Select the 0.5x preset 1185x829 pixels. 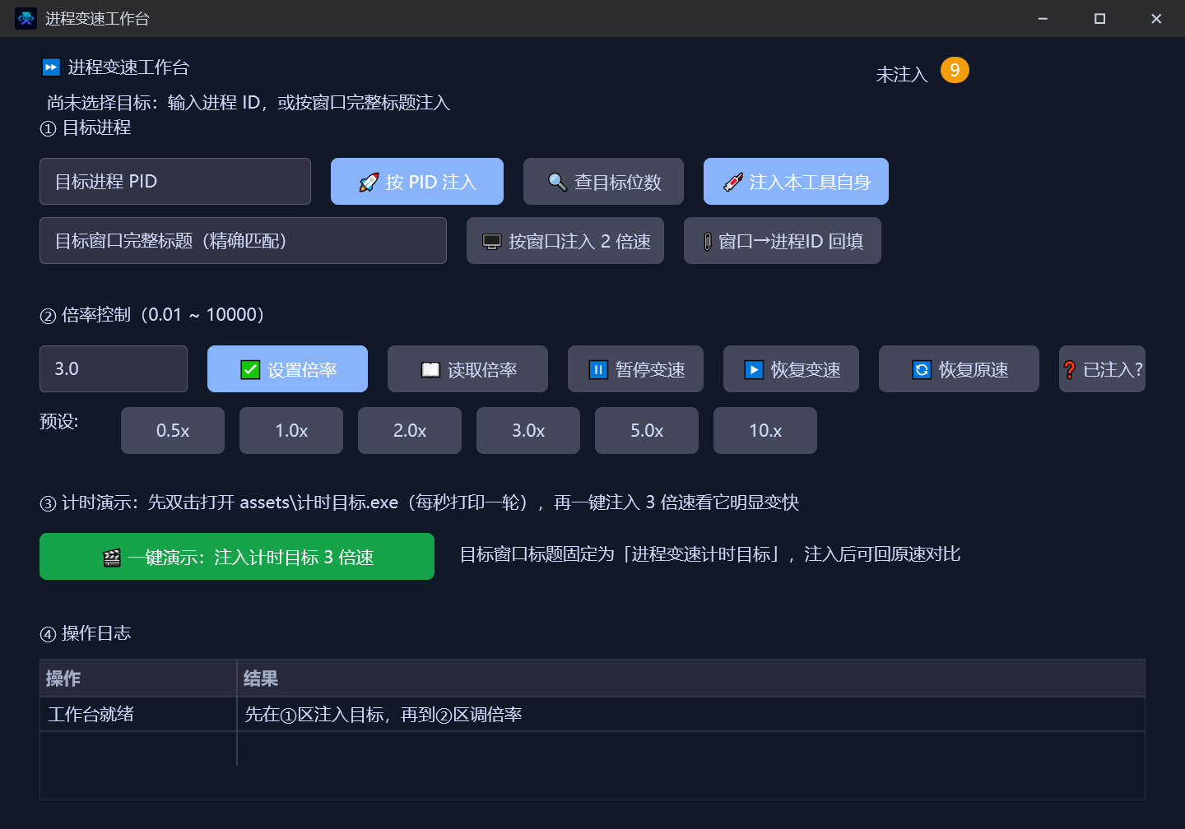point(173,430)
